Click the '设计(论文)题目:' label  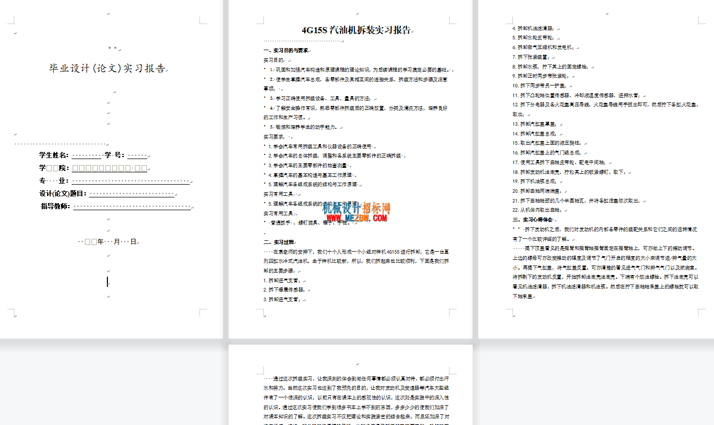63,194
